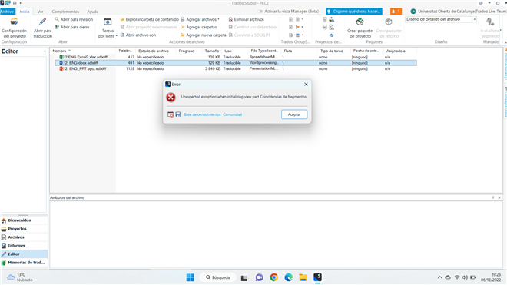This screenshot has height=285, width=507.
Task: Collapse the Editor navigation pane
Action: tap(45, 51)
